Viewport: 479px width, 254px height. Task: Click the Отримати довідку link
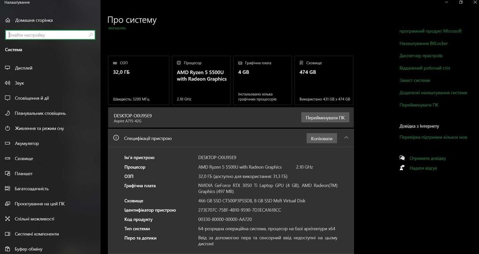pyautogui.click(x=428, y=158)
